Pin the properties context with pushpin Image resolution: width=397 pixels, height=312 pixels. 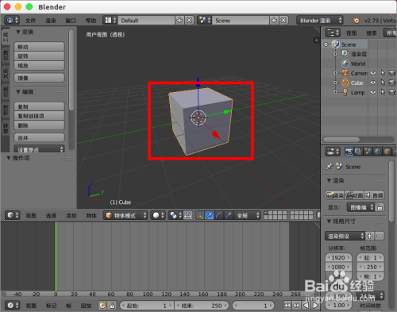[x=330, y=167]
